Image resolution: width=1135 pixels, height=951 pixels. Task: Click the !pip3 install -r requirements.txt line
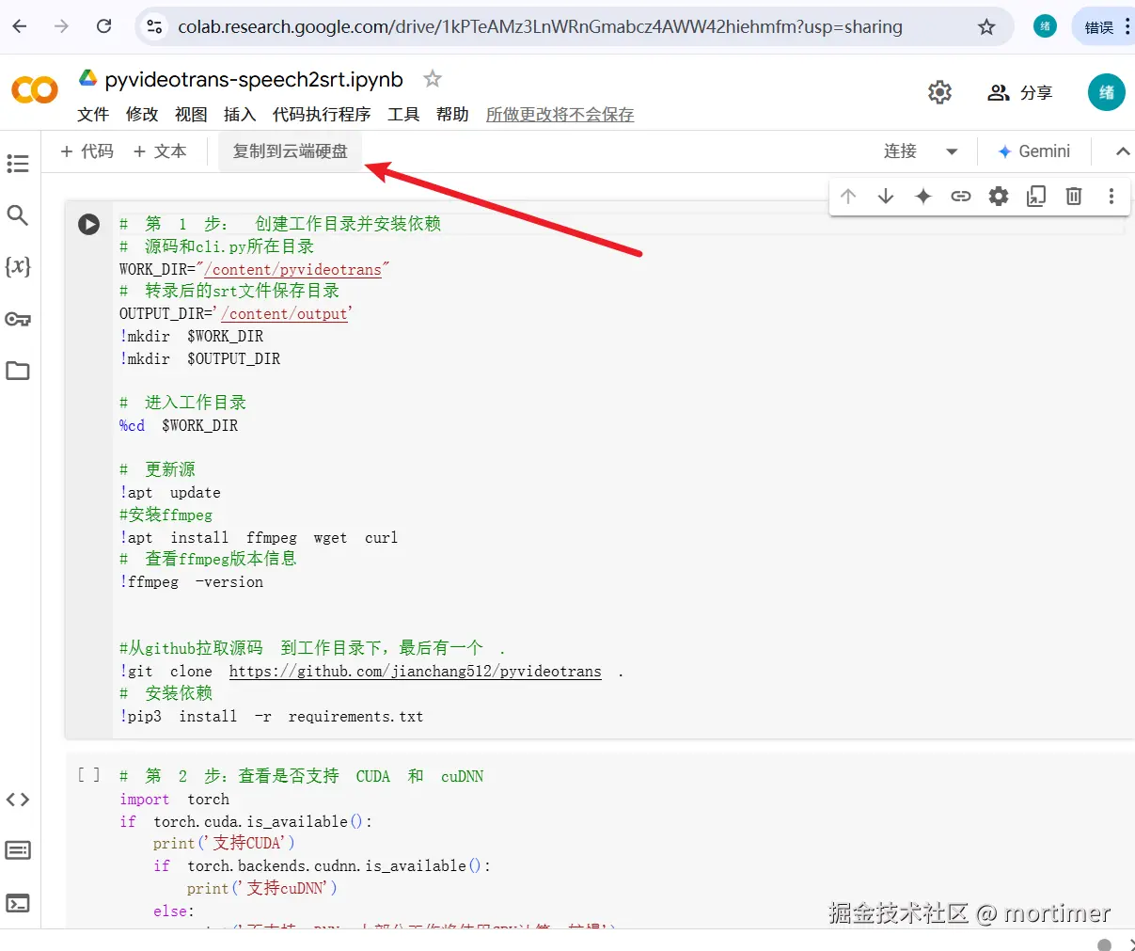pos(272,717)
